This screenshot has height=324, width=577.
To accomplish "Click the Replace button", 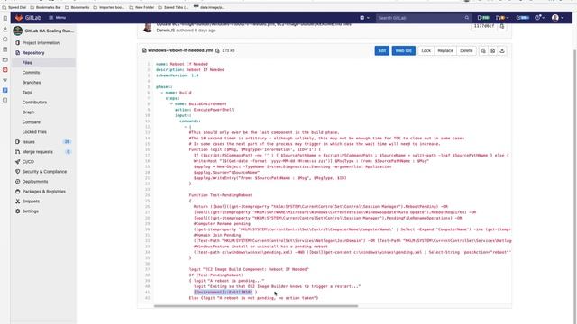I will (x=445, y=50).
